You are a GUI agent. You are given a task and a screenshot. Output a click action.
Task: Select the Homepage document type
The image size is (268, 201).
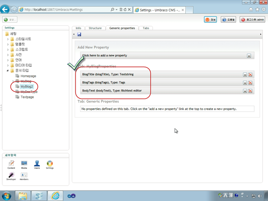pyautogui.click(x=28, y=76)
